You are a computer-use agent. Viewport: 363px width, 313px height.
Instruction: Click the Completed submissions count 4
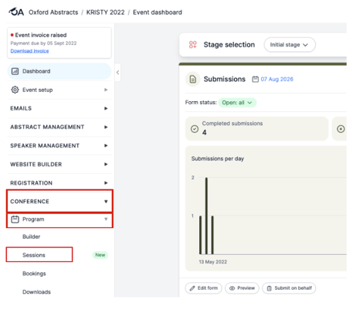(204, 132)
